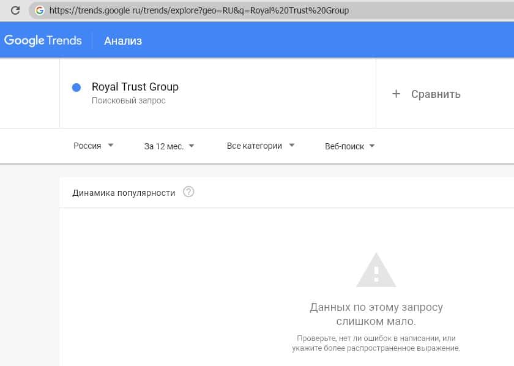514x366 pixels.
Task: Click the Поисковый запрос subtitle
Action: 128,100
